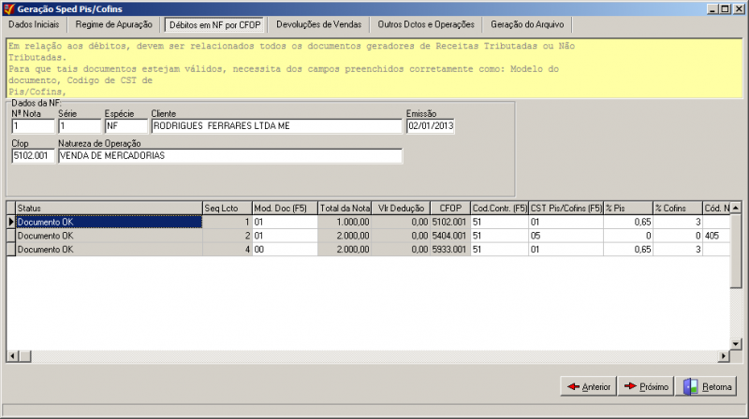This screenshot has height=419, width=749.
Task: Open Geração do Arquivo tab
Action: 527,24
